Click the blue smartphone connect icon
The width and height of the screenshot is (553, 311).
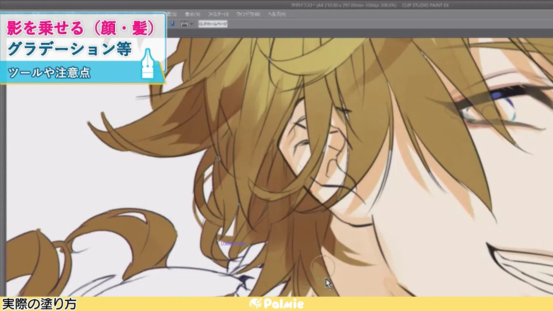tap(173, 24)
